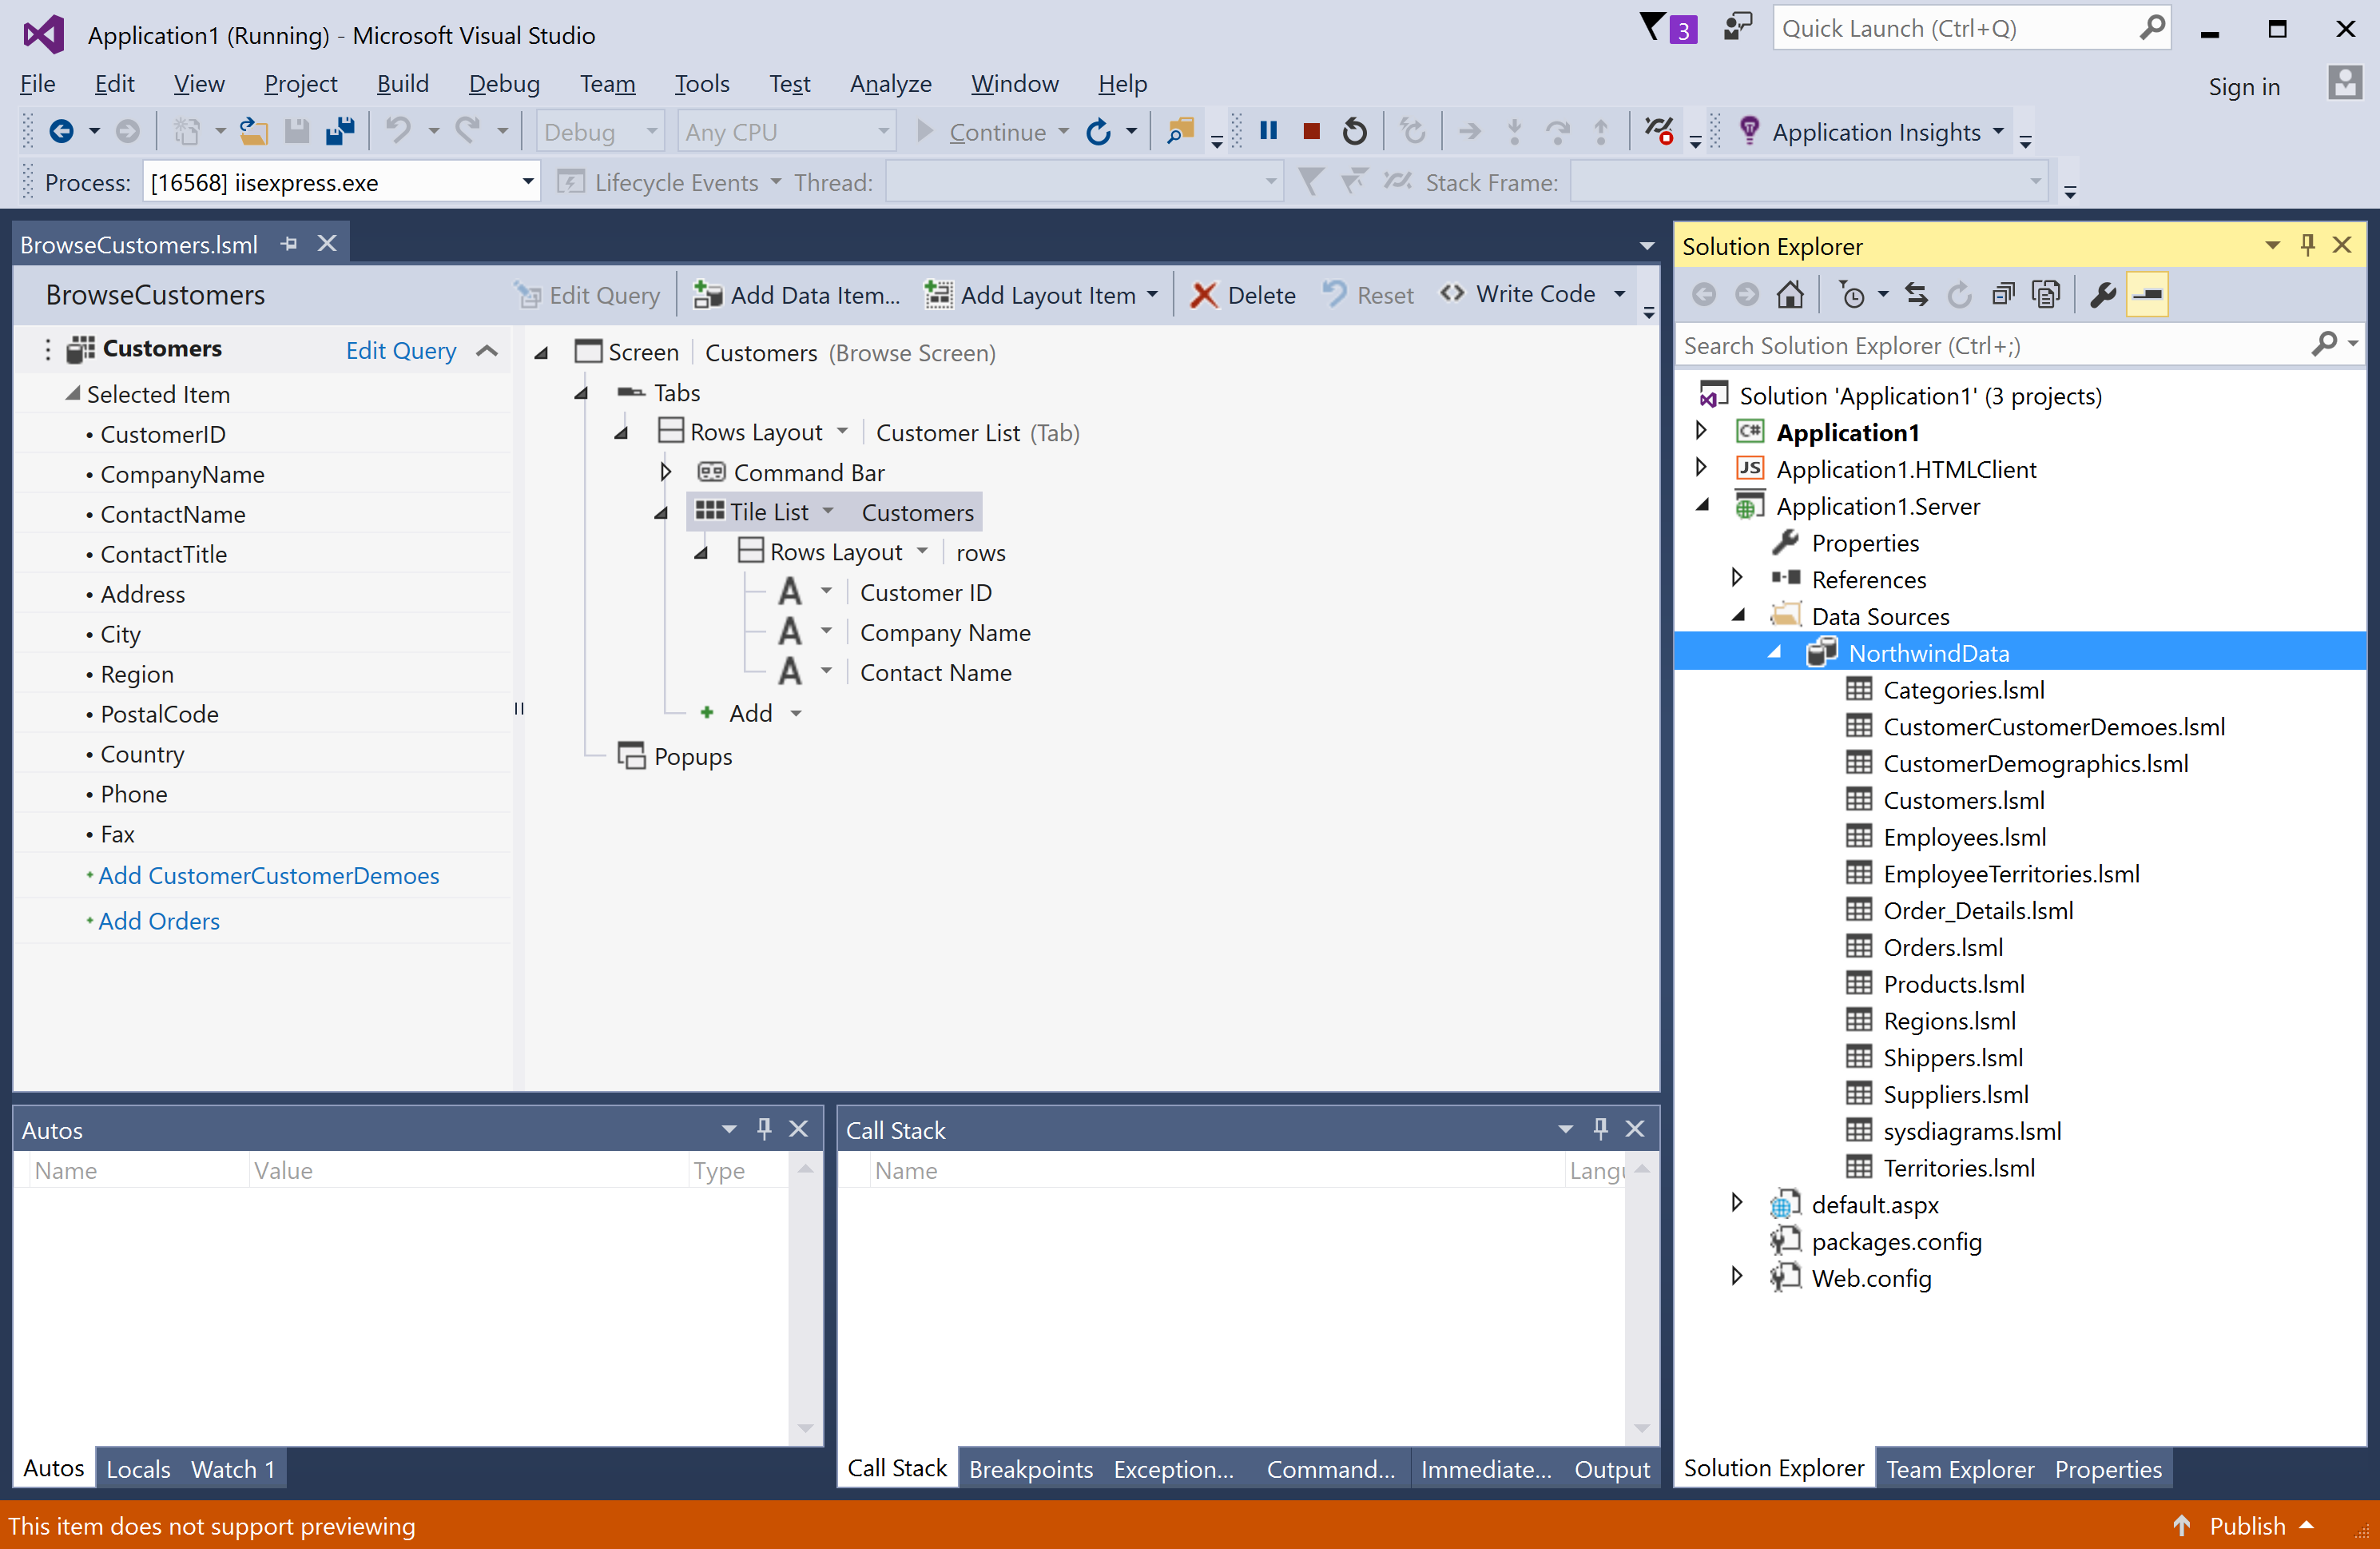2380x1549 pixels.
Task: Toggle Preview Selected Items button in Solution Explorer
Action: [2147, 294]
